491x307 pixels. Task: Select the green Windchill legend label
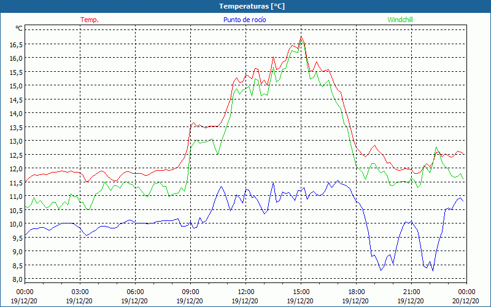pos(400,20)
